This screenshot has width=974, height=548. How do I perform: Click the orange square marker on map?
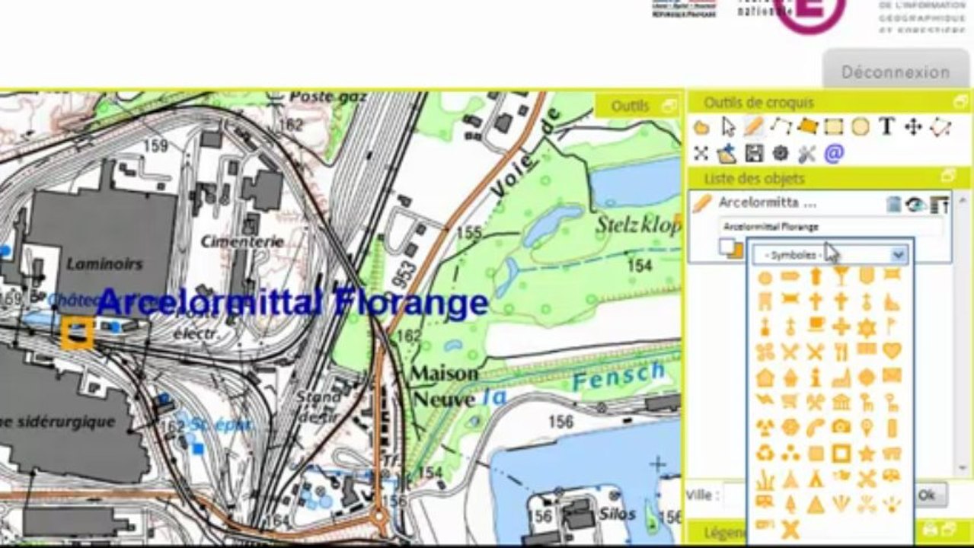(77, 333)
